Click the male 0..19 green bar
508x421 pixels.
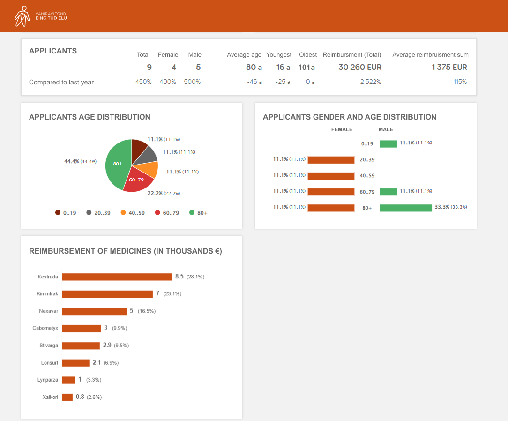pyautogui.click(x=388, y=143)
